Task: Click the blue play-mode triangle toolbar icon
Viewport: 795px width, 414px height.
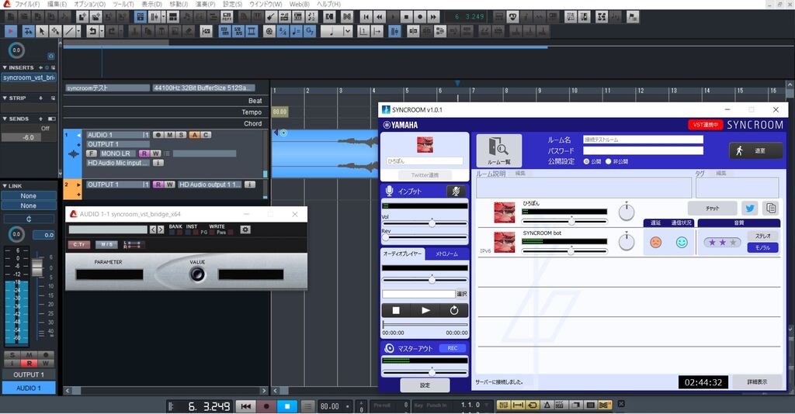Action: pos(10,31)
